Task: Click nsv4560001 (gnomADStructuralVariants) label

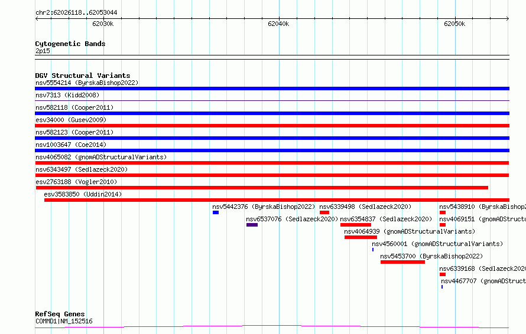Action: pyautogui.click(x=437, y=244)
